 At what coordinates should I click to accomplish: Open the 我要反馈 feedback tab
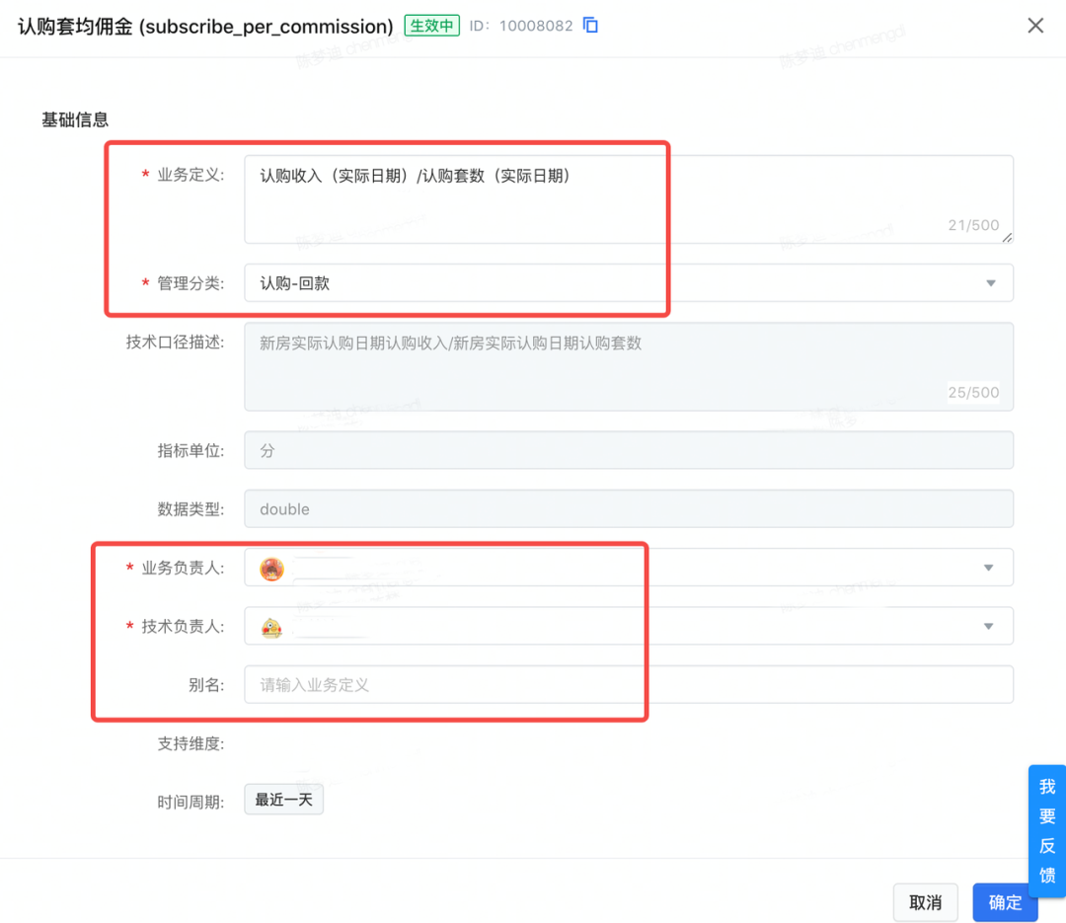point(1047,830)
